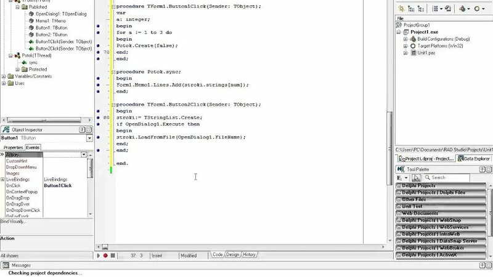Open Delphi Projects | WebBroker category

(441, 248)
